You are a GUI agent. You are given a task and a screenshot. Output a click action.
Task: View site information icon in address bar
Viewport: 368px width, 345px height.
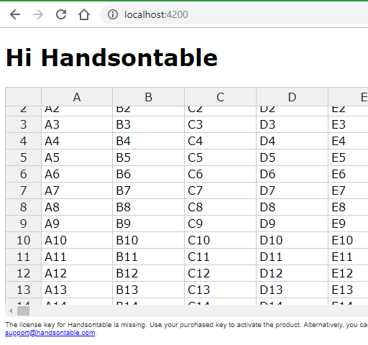pyautogui.click(x=113, y=14)
